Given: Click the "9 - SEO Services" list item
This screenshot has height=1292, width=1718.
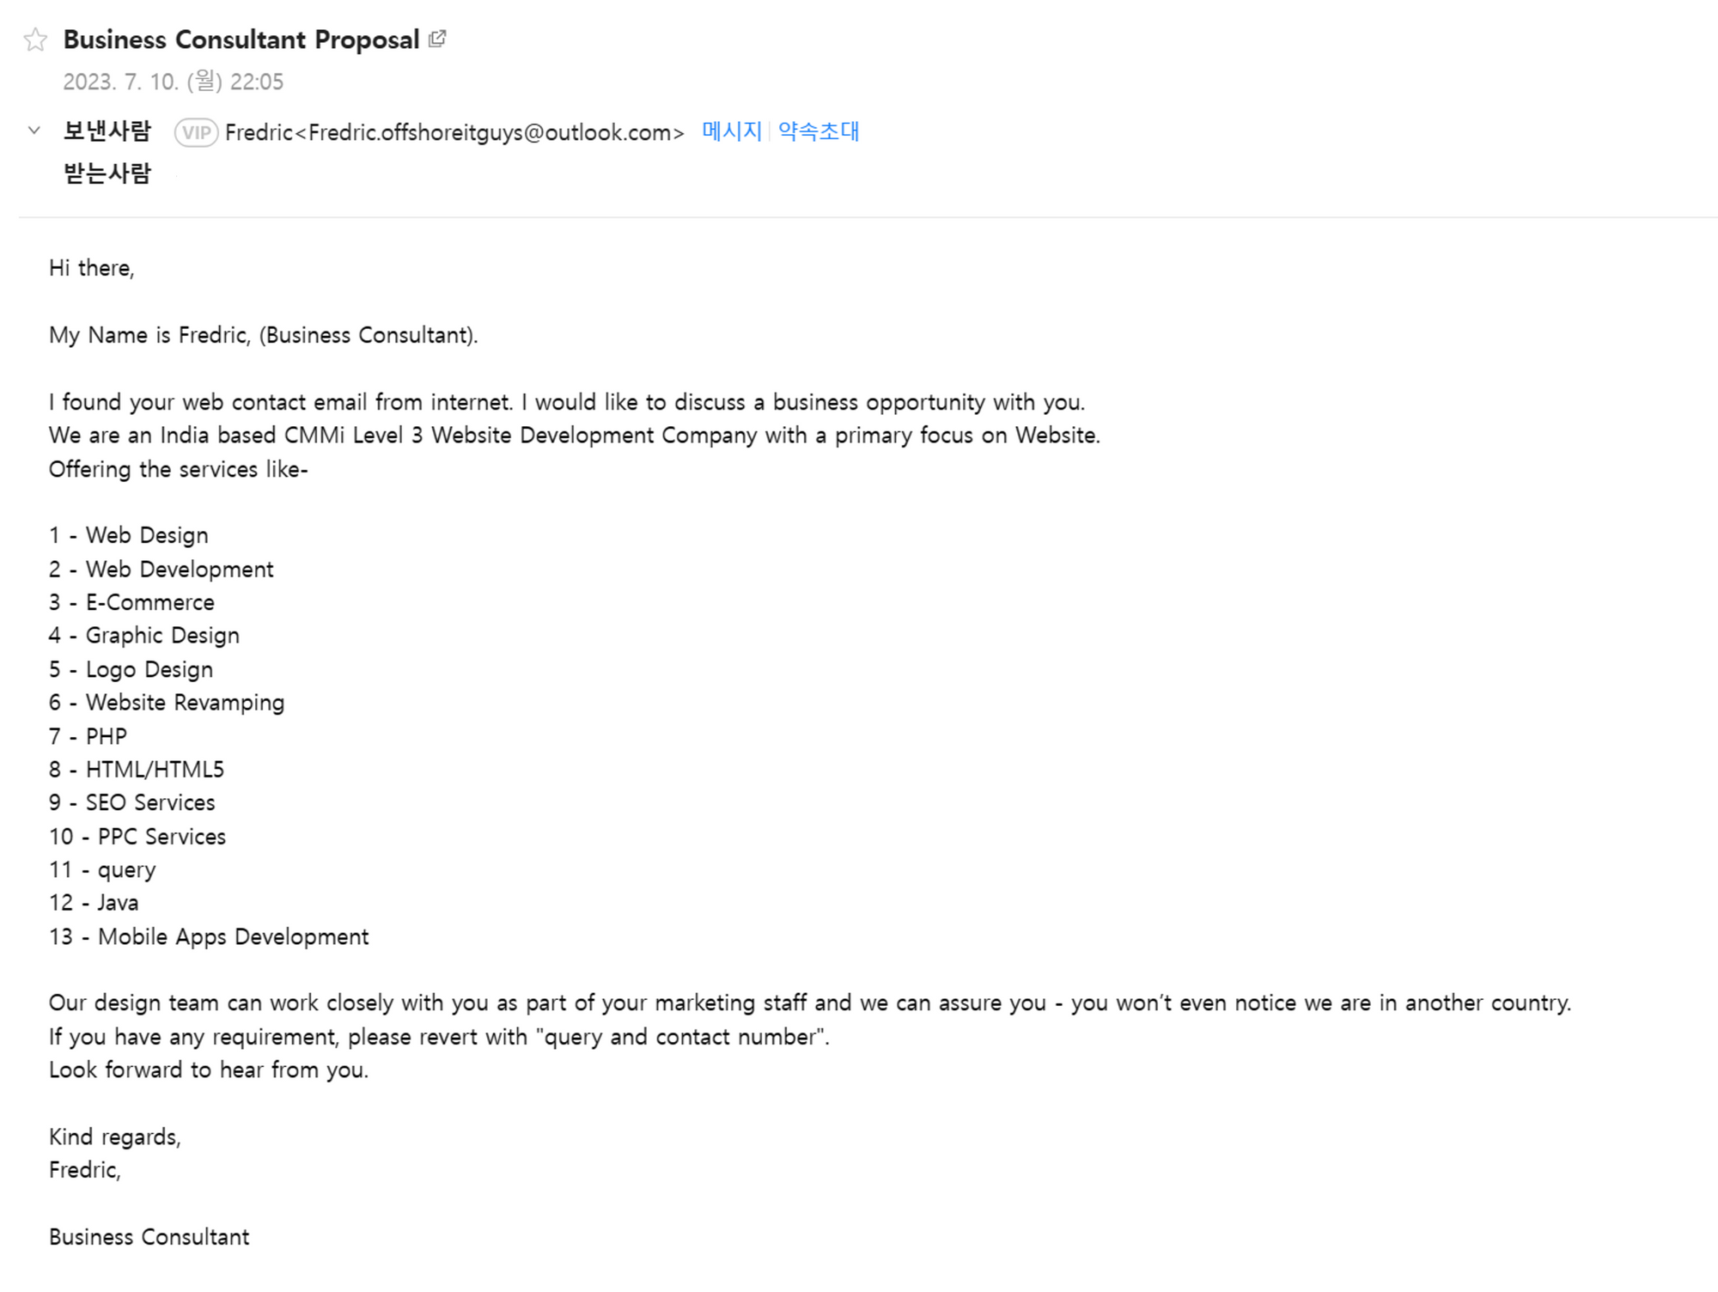Looking at the screenshot, I should pyautogui.click(x=132, y=802).
